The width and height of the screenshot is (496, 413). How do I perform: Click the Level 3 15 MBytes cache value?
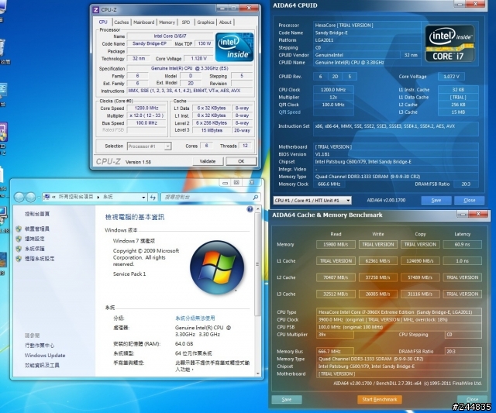pyautogui.click(x=212, y=130)
